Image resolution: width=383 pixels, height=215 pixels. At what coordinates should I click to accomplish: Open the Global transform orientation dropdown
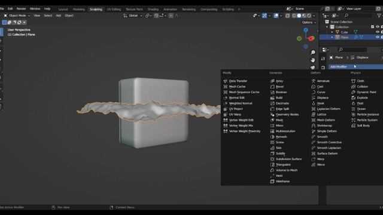(133, 16)
